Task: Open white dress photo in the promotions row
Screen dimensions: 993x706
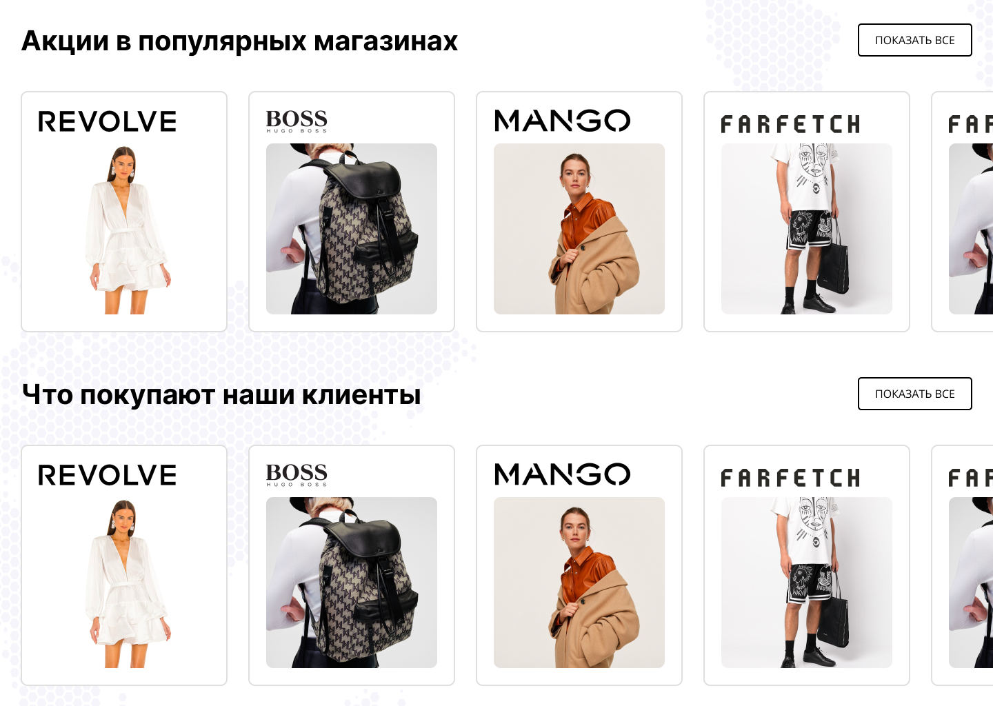Action: point(124,229)
